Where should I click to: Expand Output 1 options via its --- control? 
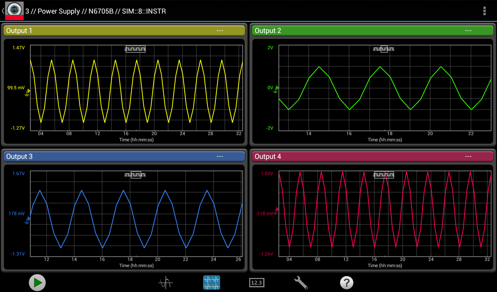pos(220,30)
